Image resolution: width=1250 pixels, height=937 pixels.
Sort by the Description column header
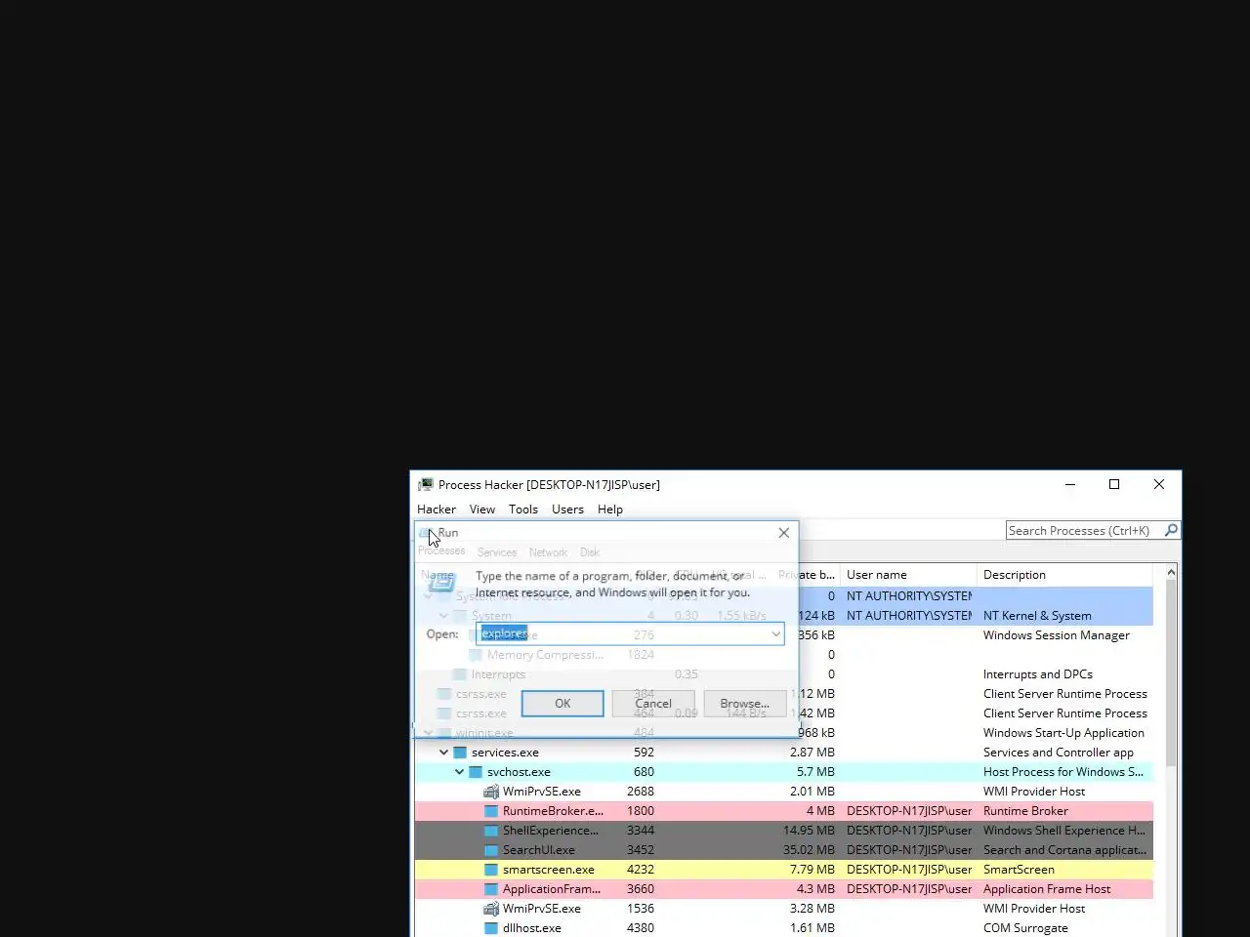1064,575
